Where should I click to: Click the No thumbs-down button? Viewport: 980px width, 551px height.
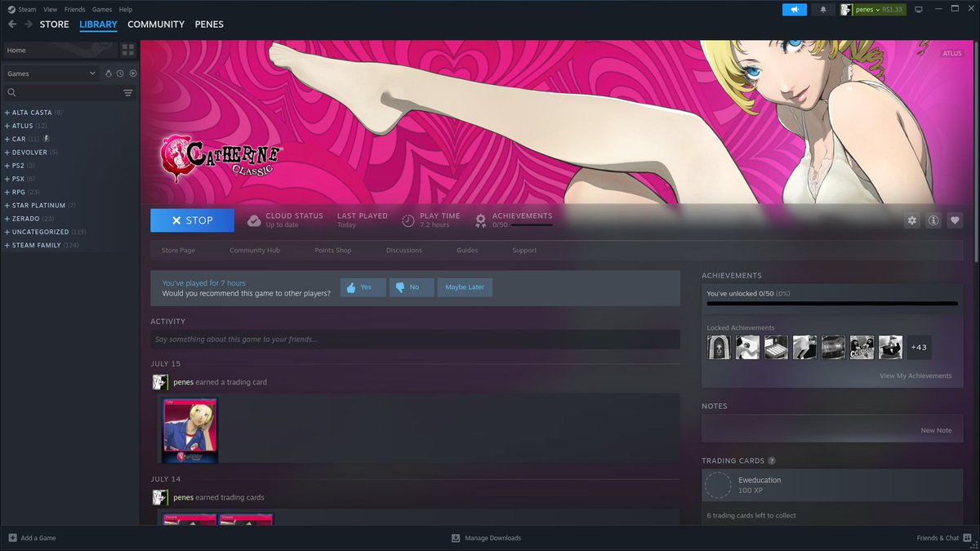pyautogui.click(x=412, y=287)
